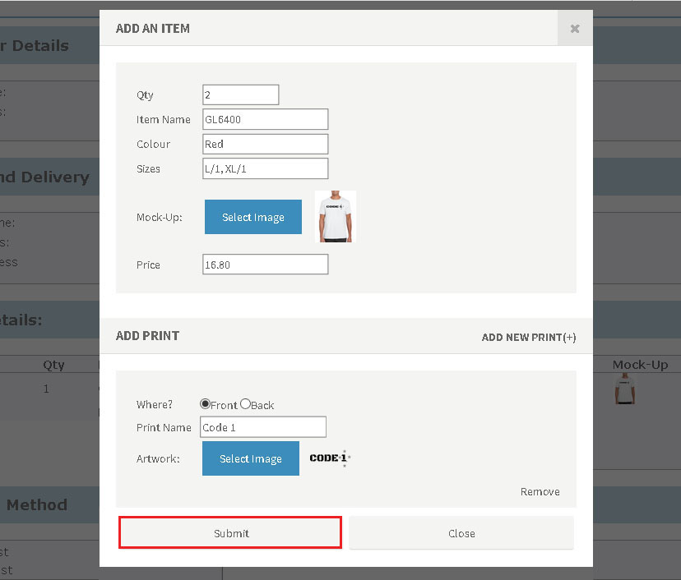
Task: Click the quantity value 1 in background table
Action: (x=46, y=389)
